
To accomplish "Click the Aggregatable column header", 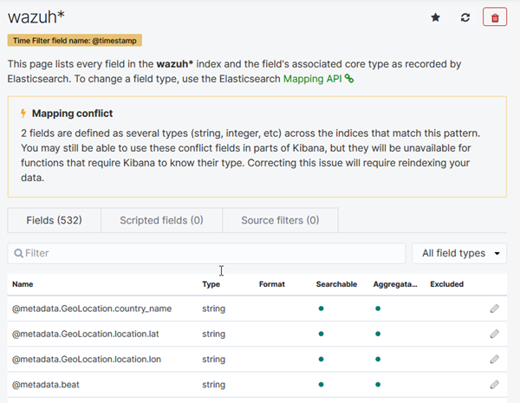I will coord(395,284).
